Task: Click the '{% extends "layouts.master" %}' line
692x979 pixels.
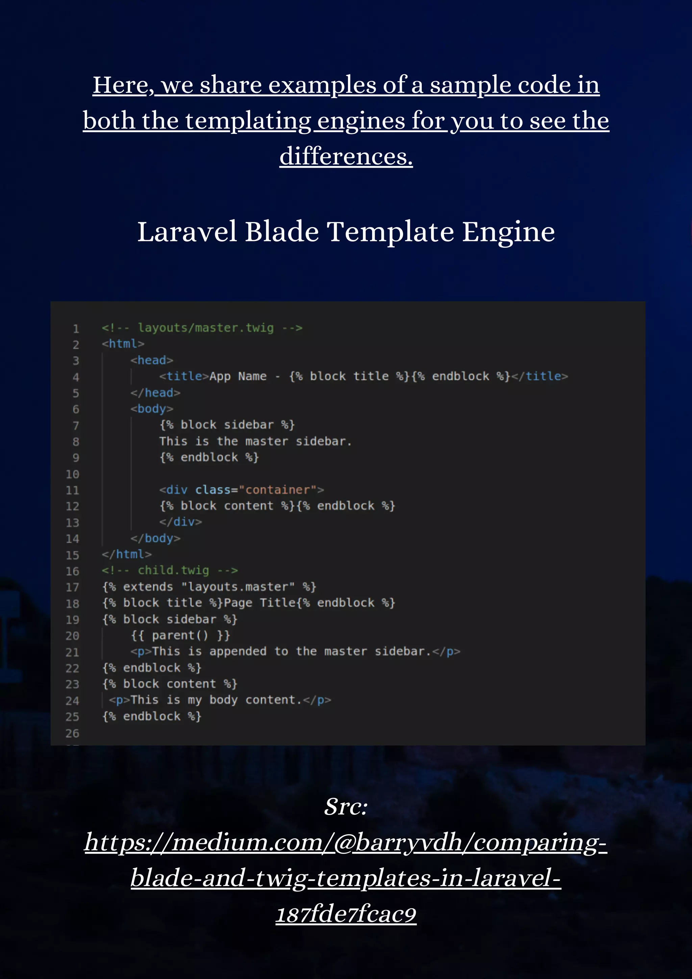Action: (209, 587)
